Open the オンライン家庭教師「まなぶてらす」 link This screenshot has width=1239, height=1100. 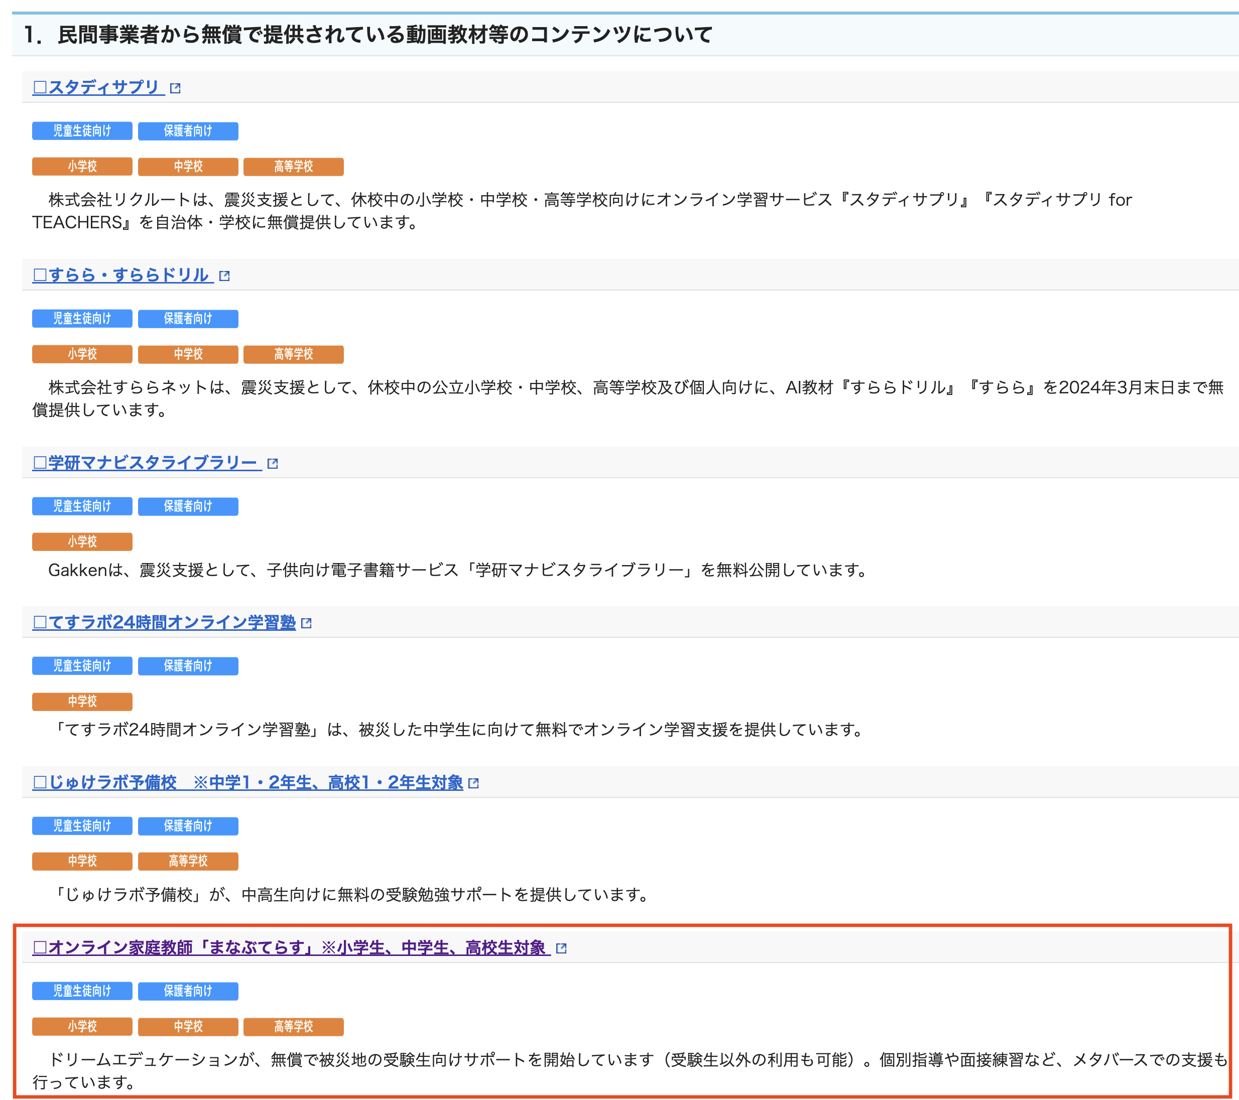point(291,947)
